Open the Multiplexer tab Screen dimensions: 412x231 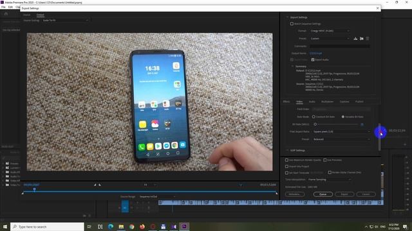[327, 101]
